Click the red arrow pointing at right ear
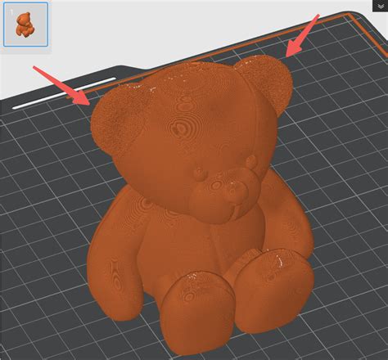 [302, 36]
